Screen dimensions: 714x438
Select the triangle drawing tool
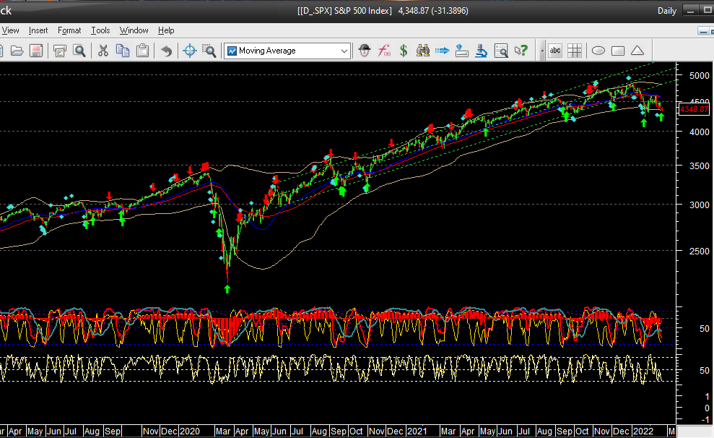click(x=637, y=51)
